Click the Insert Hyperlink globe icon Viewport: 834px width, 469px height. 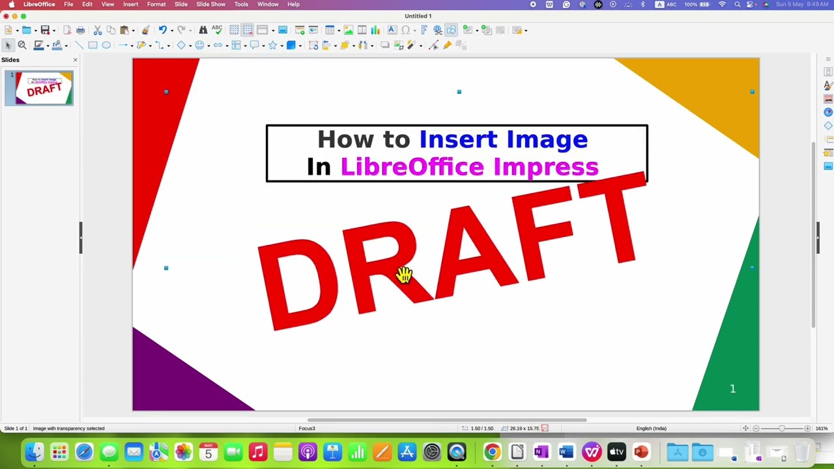point(438,30)
